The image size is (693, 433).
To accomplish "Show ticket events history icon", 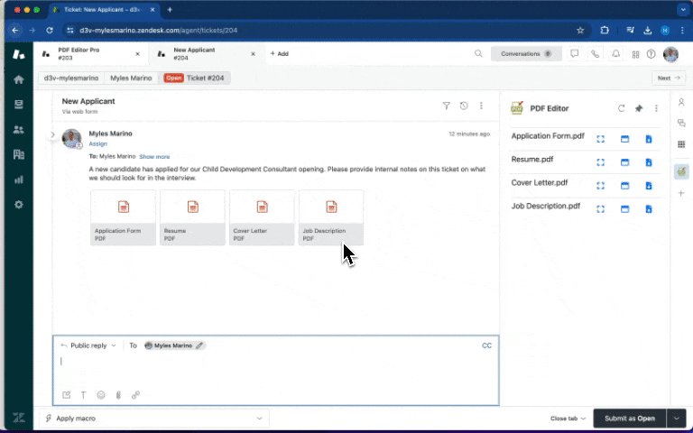I will coord(464,106).
